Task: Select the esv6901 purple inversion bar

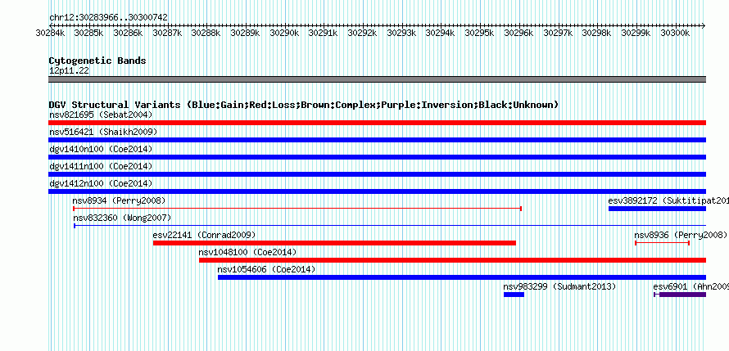Action: (680, 295)
